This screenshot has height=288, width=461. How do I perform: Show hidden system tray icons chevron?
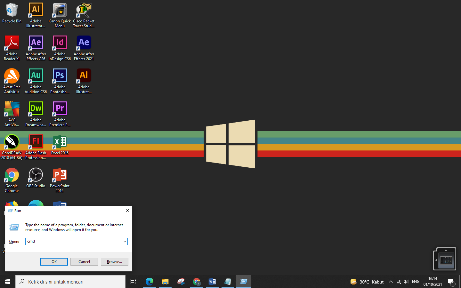[x=391, y=282]
